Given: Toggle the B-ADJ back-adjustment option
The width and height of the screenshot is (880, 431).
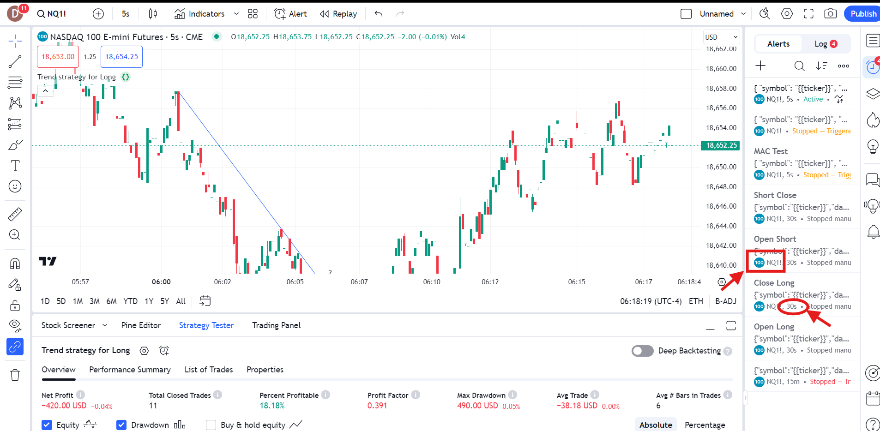Looking at the screenshot, I should pyautogui.click(x=726, y=301).
